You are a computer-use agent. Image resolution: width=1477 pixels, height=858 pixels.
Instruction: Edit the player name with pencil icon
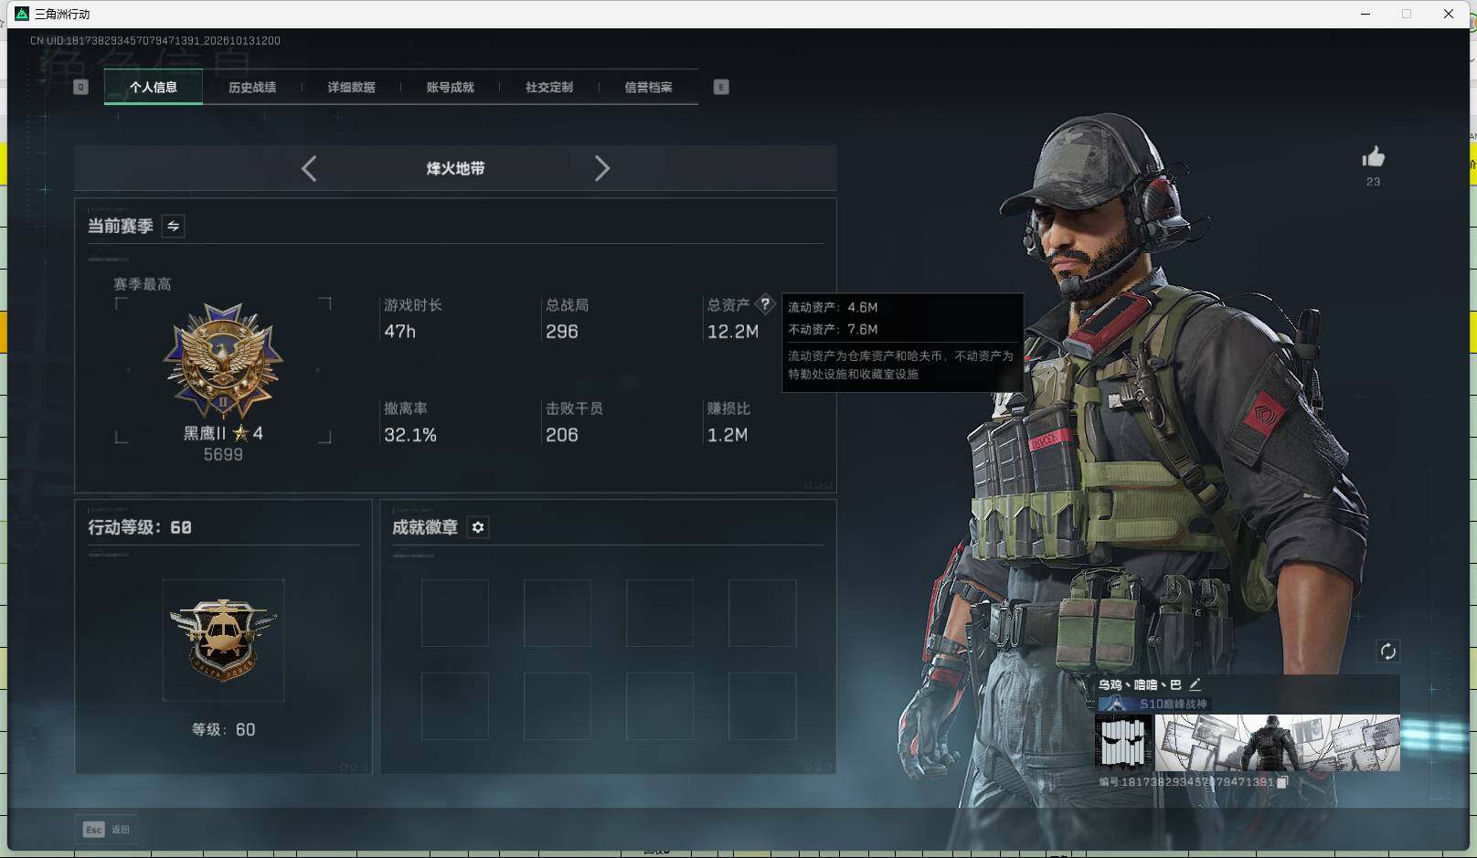pos(1195,683)
